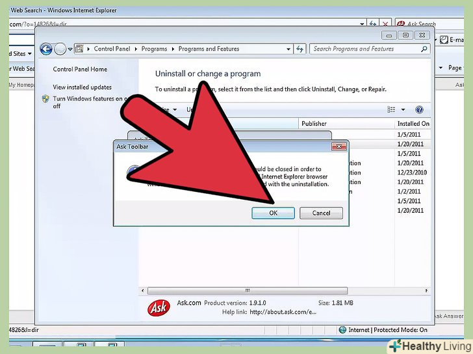Screen dimensions: 473x354
Task: Click the greyed Forward arrow in Control Panel
Action: [60, 49]
